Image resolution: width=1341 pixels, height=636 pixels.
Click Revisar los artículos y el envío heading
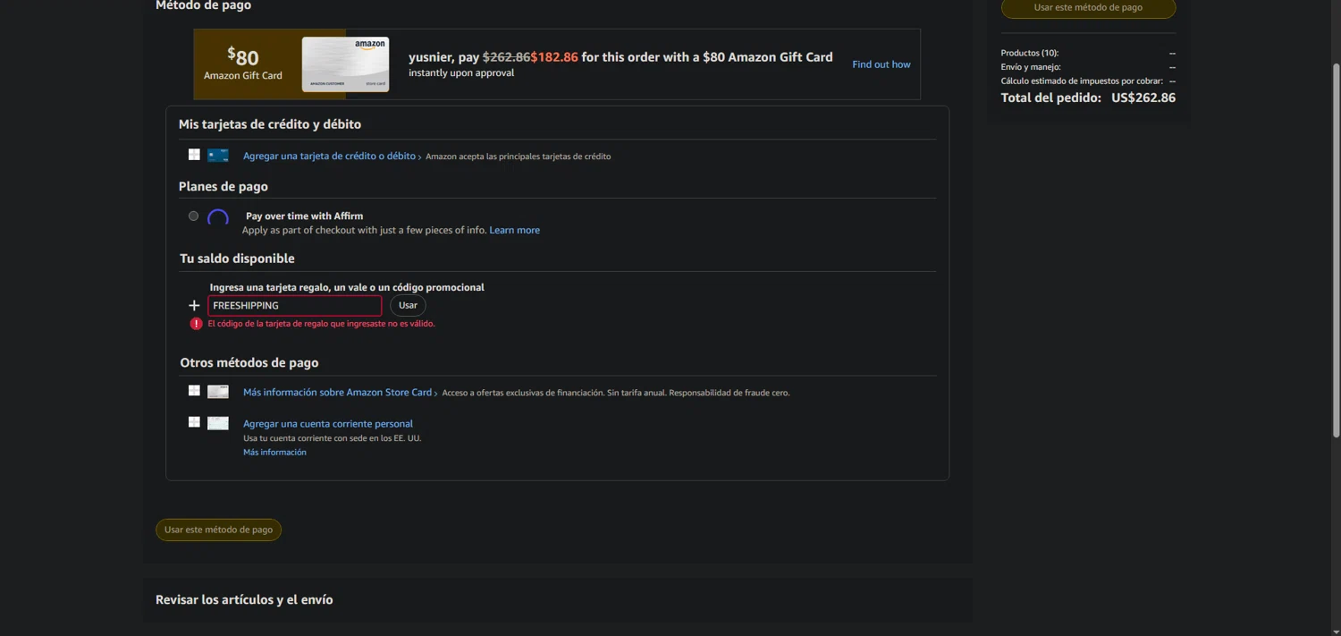click(244, 599)
